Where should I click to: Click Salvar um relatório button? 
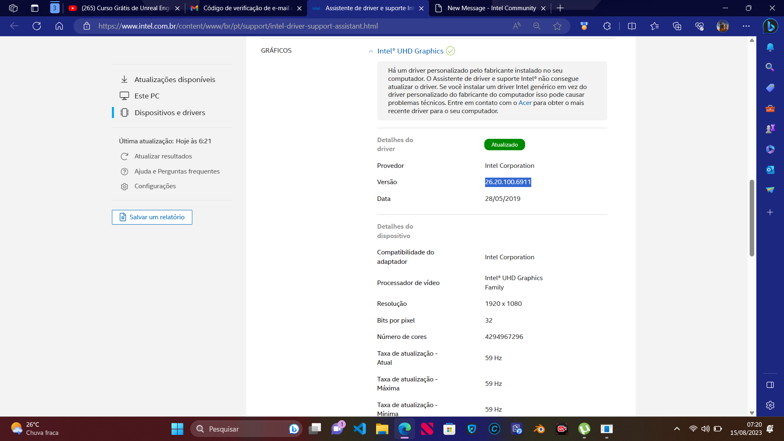pyautogui.click(x=152, y=217)
